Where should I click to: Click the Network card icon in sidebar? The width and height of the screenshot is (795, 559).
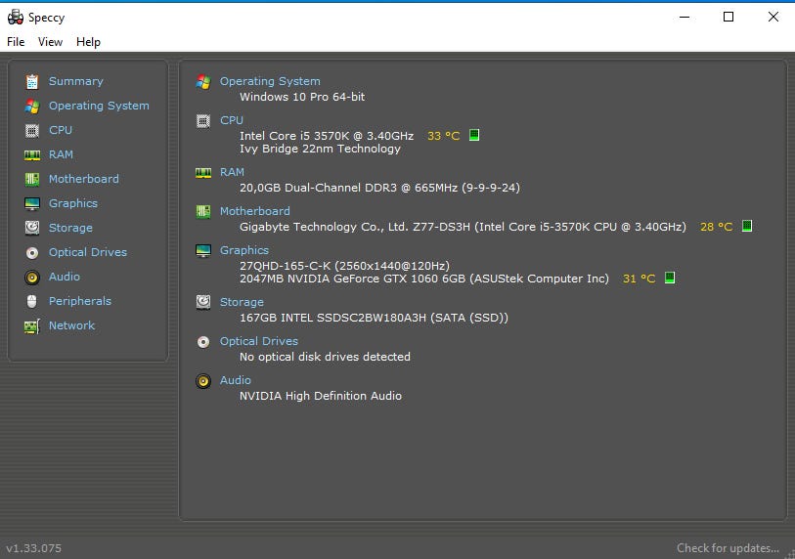[x=32, y=325]
